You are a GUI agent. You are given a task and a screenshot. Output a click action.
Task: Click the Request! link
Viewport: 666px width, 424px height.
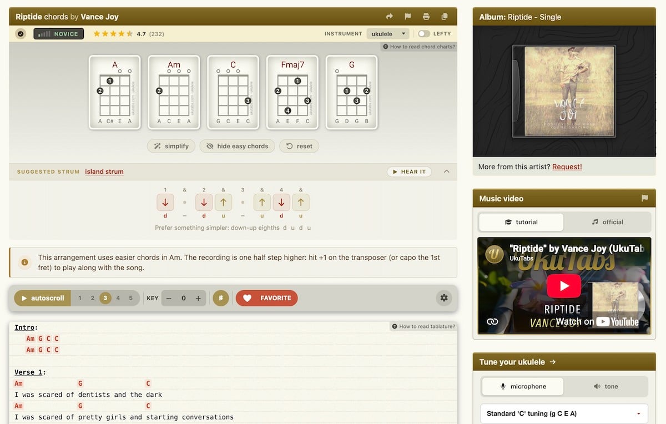[x=567, y=166]
